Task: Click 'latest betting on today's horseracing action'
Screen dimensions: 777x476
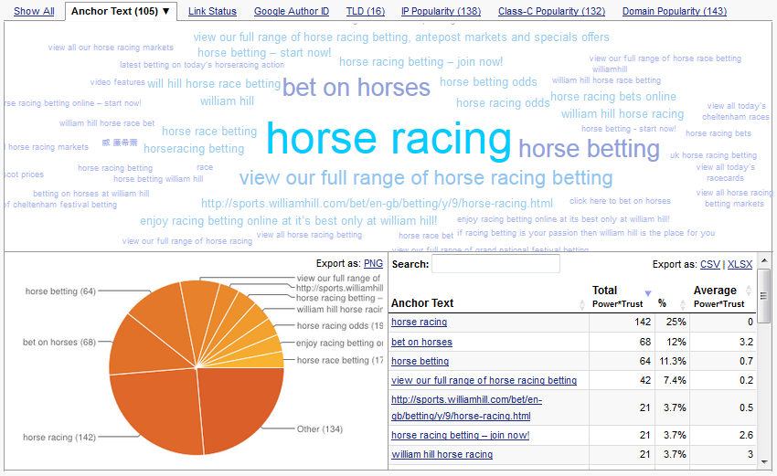Action: (x=202, y=65)
